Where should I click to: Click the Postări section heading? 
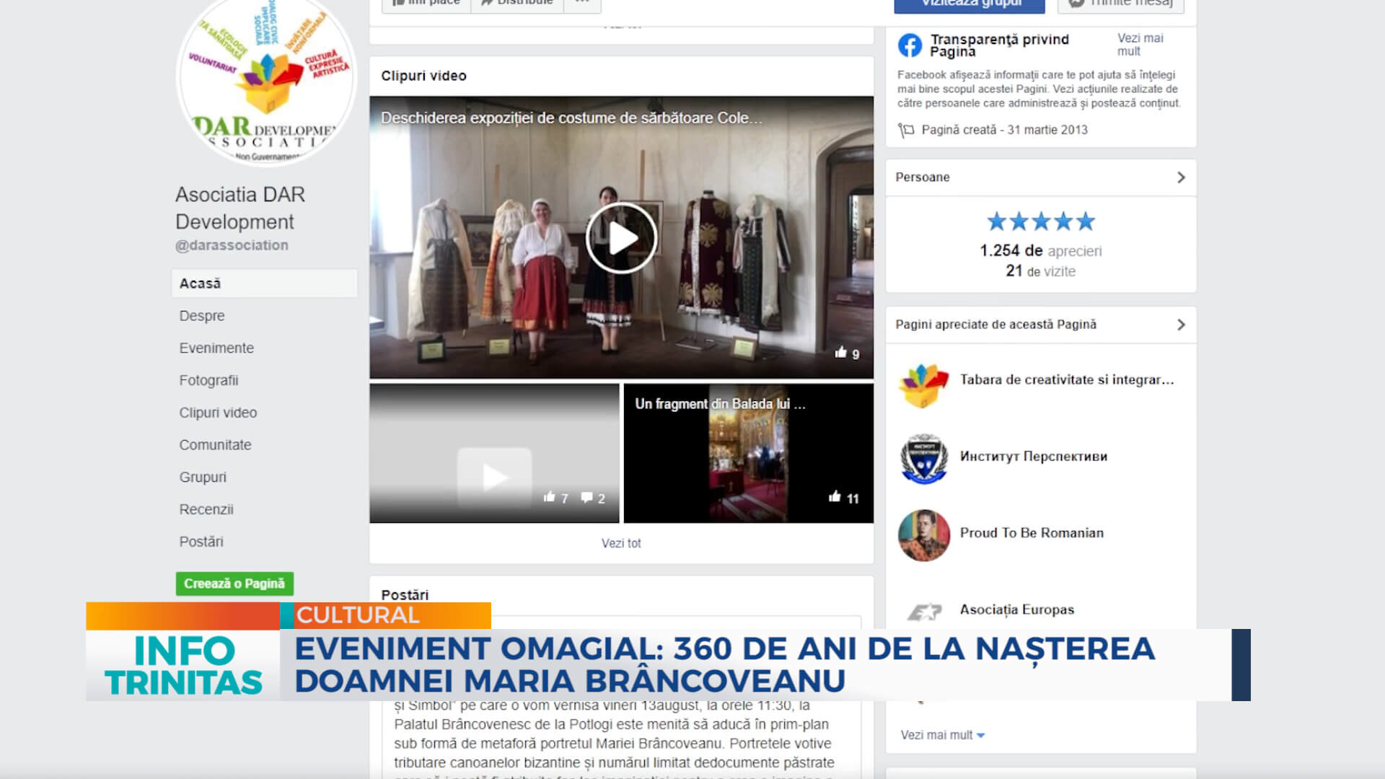point(405,595)
